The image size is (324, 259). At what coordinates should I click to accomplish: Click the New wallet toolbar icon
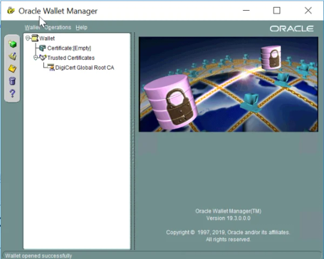(x=13, y=44)
